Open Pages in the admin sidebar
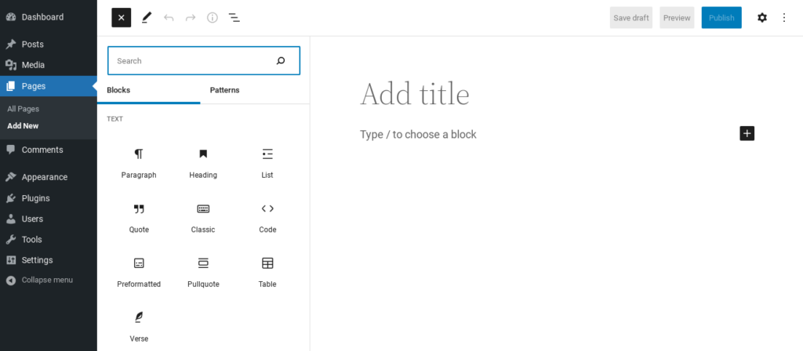This screenshot has height=351, width=803. pyautogui.click(x=49, y=86)
